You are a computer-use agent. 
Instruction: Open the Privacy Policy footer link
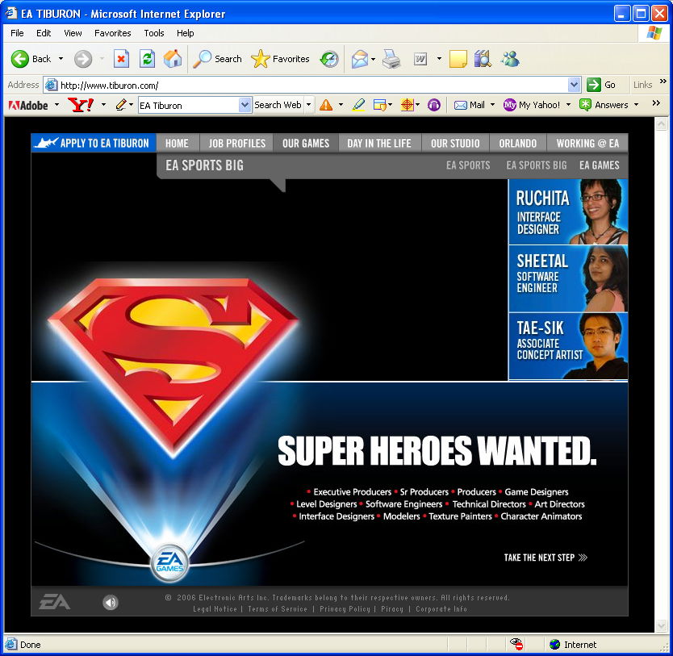coord(345,609)
